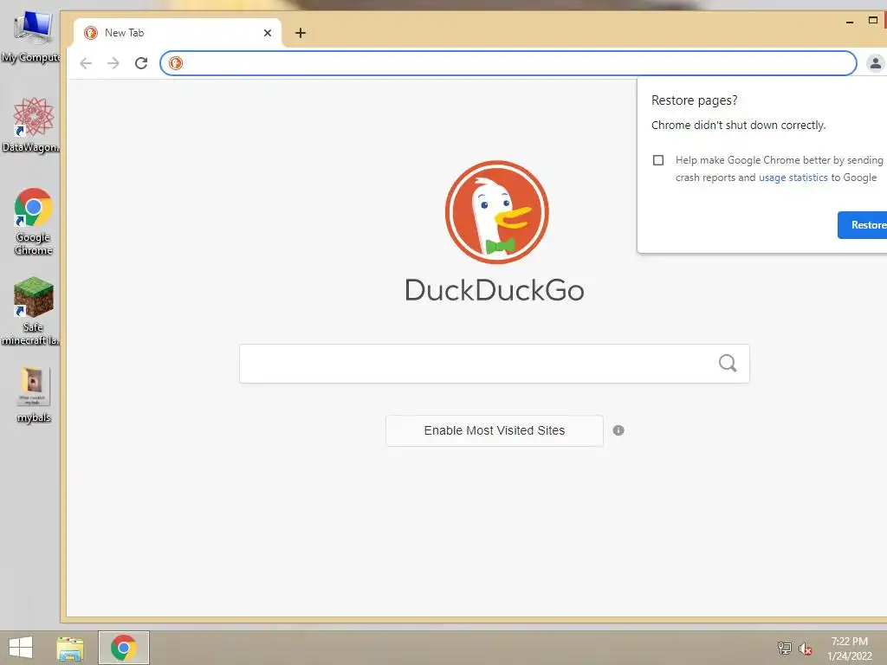This screenshot has height=665, width=887.
Task: Select the New Tab tab
Action: (177, 33)
